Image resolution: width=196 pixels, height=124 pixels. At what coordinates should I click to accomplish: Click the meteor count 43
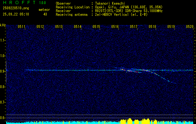pos(45,14)
